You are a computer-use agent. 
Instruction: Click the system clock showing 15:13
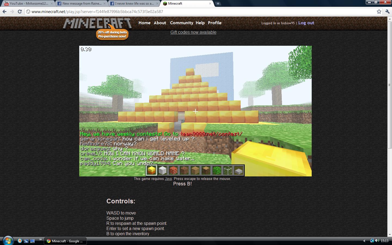[384, 241]
